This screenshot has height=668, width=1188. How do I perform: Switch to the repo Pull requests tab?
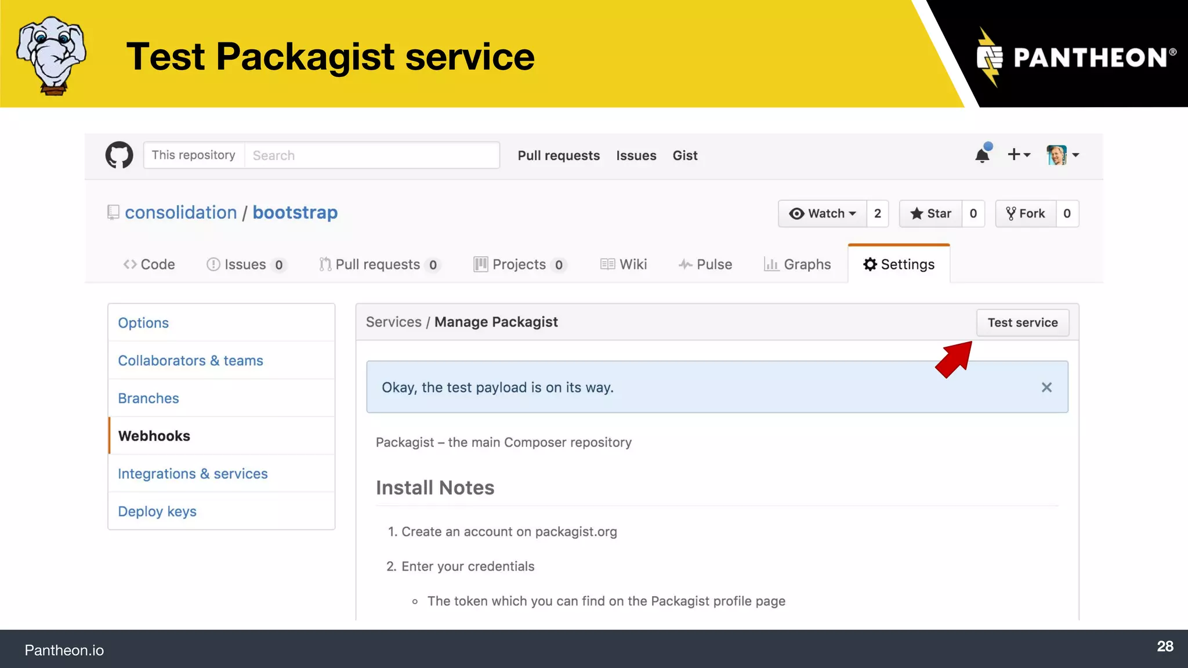(380, 264)
